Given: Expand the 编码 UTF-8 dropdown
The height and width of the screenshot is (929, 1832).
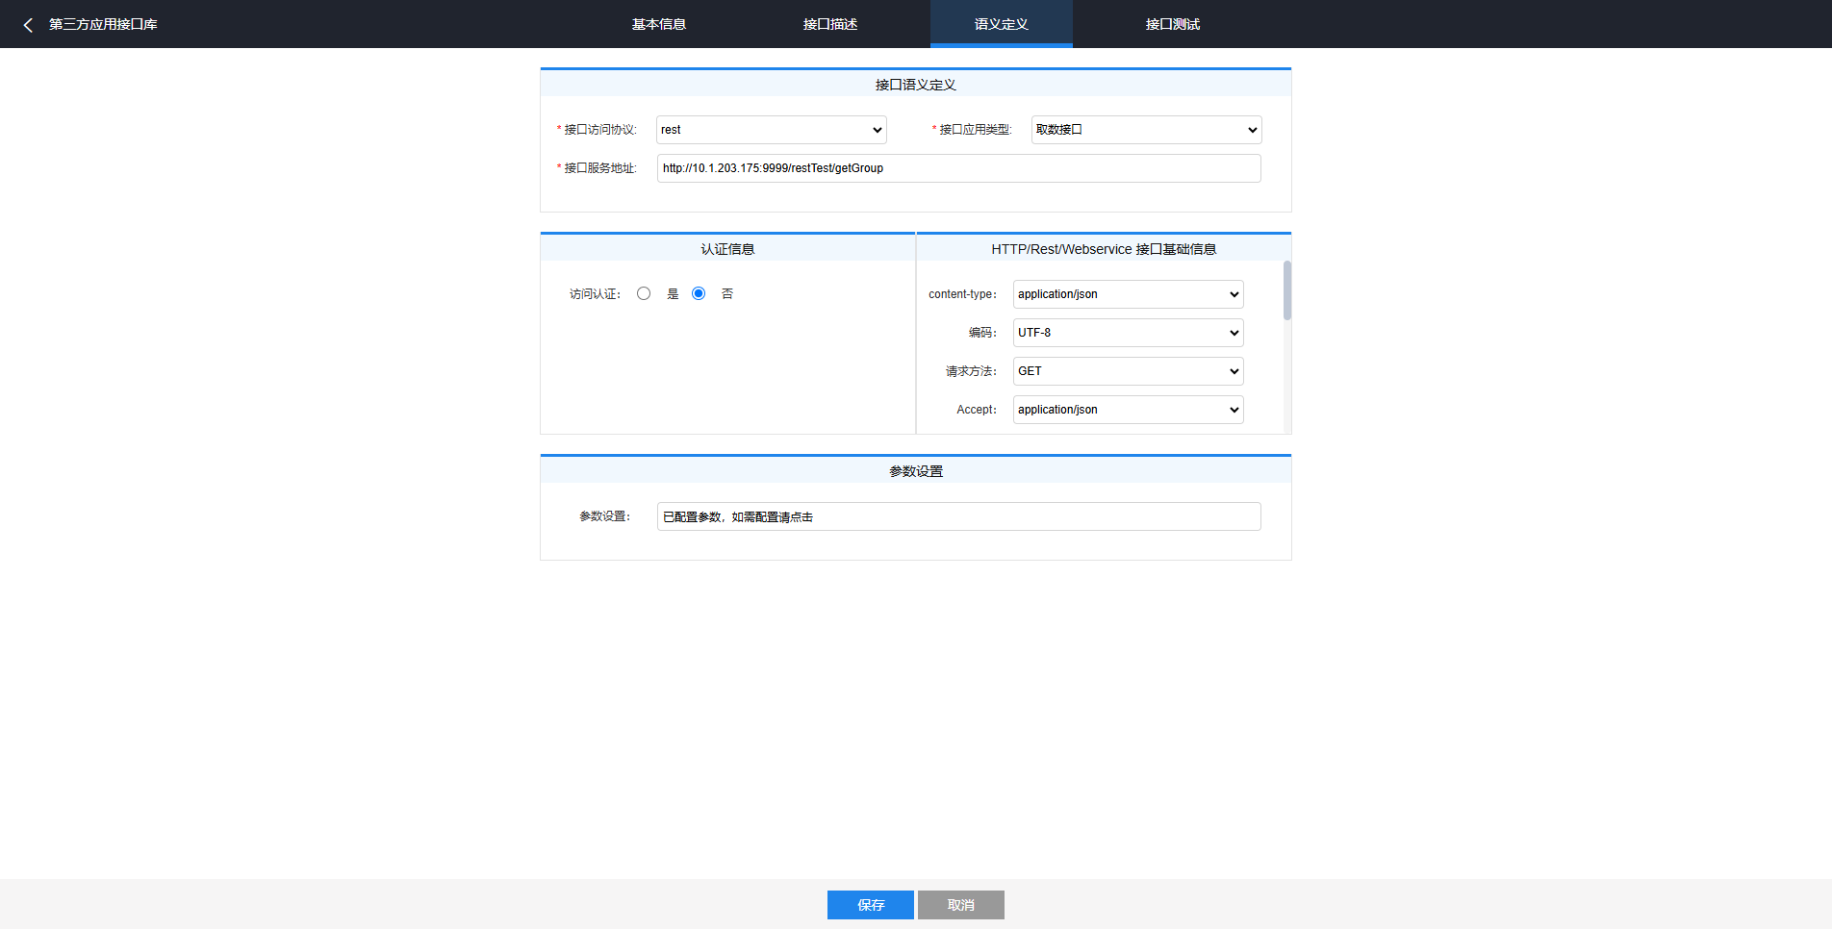Looking at the screenshot, I should [x=1128, y=333].
